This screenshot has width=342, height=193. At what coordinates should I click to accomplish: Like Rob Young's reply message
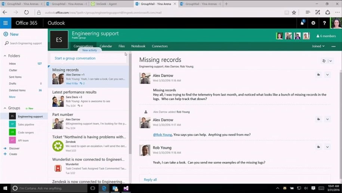[318, 147]
